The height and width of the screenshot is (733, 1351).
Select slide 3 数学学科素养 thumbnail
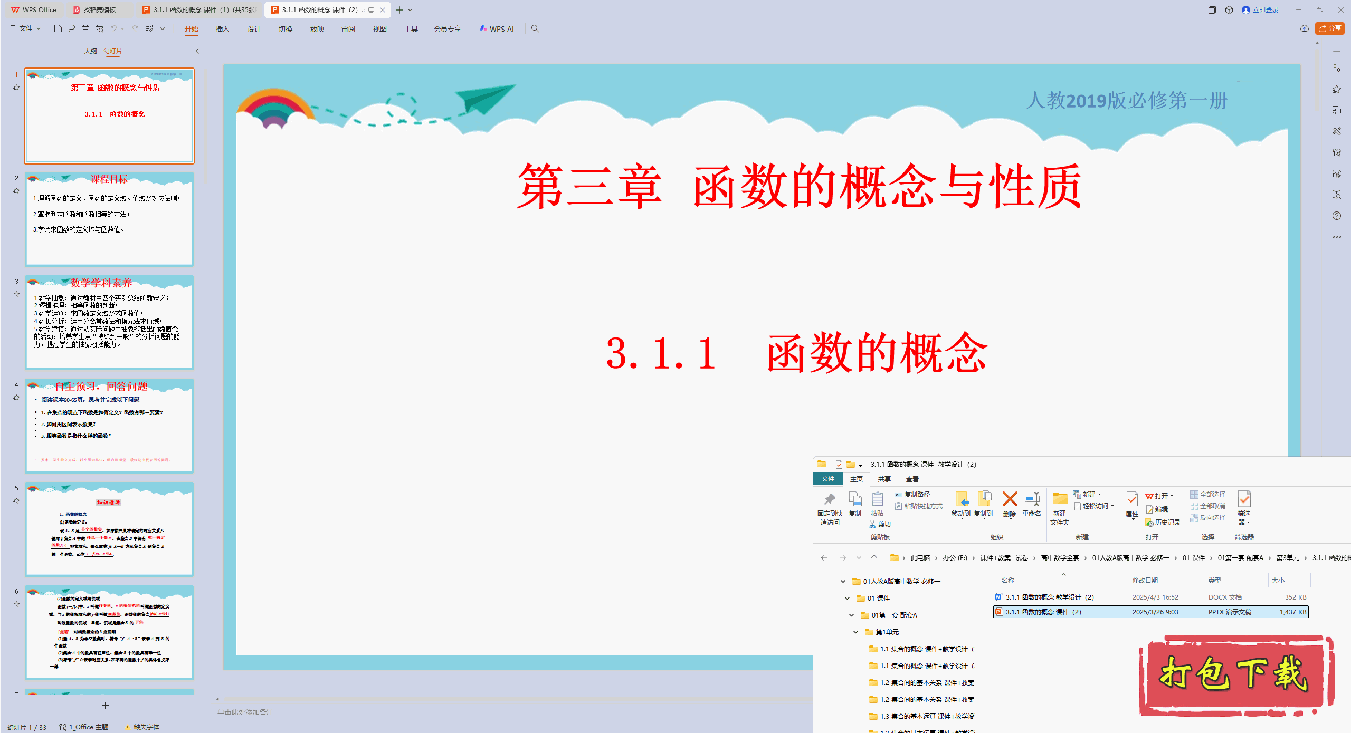109,322
